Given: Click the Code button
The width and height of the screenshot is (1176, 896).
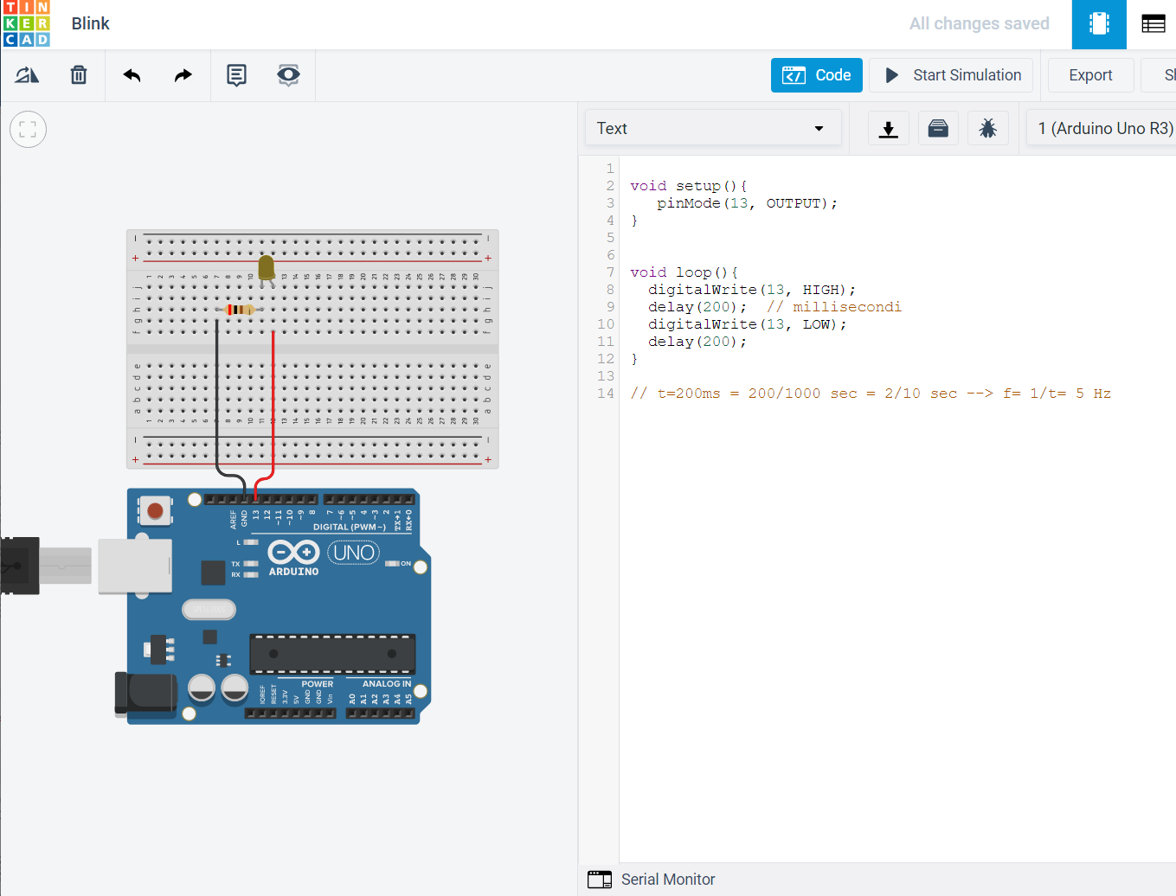Looking at the screenshot, I should pyautogui.click(x=817, y=75).
